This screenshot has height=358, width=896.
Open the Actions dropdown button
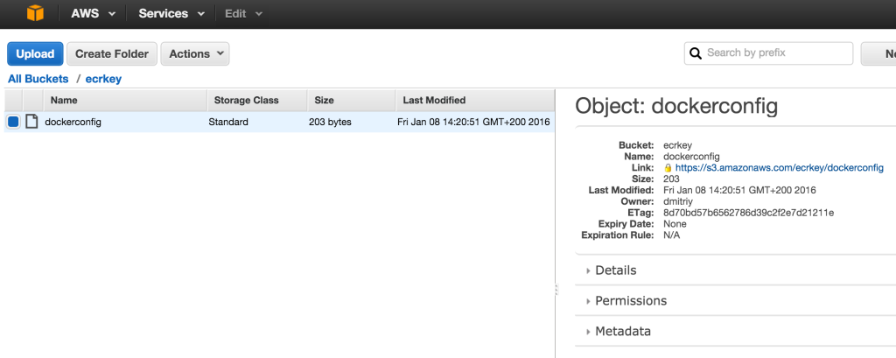pyautogui.click(x=195, y=53)
